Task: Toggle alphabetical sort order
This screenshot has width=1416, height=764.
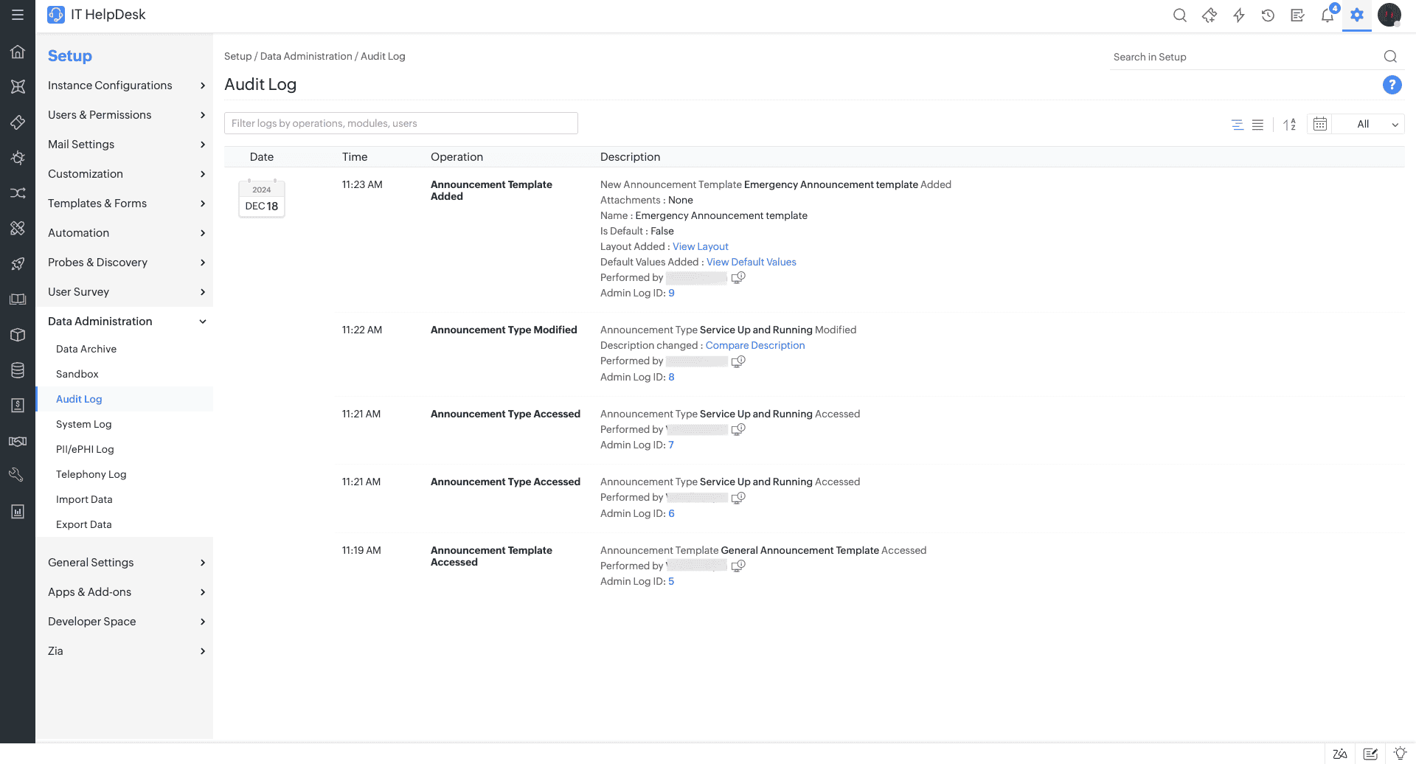Action: click(1289, 125)
